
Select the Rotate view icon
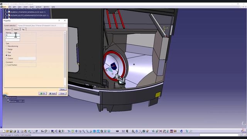[80, 131]
